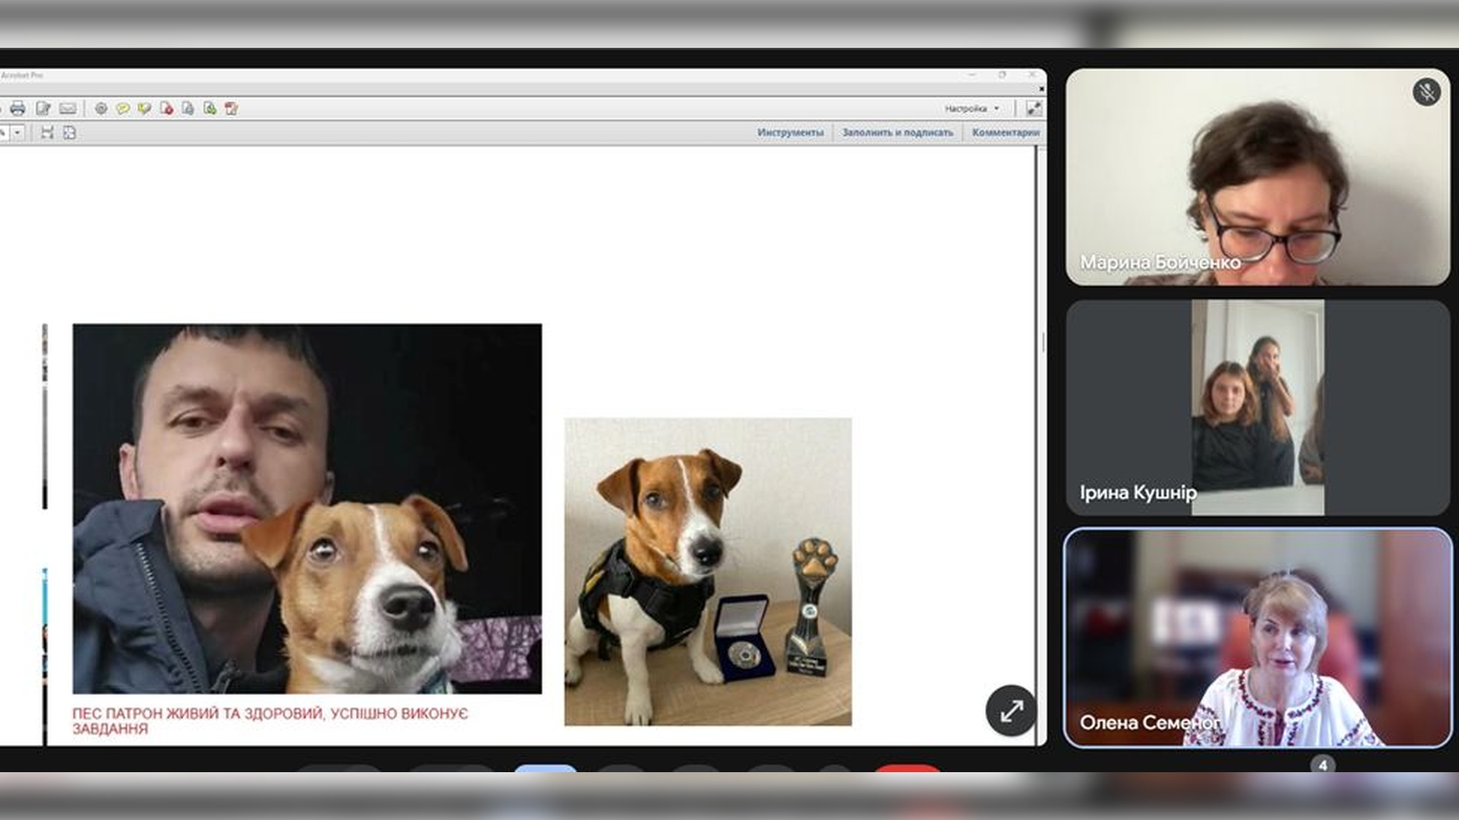Viewport: 1459px width, 820px height.
Task: Click the fit full page icon
Action: (x=69, y=133)
